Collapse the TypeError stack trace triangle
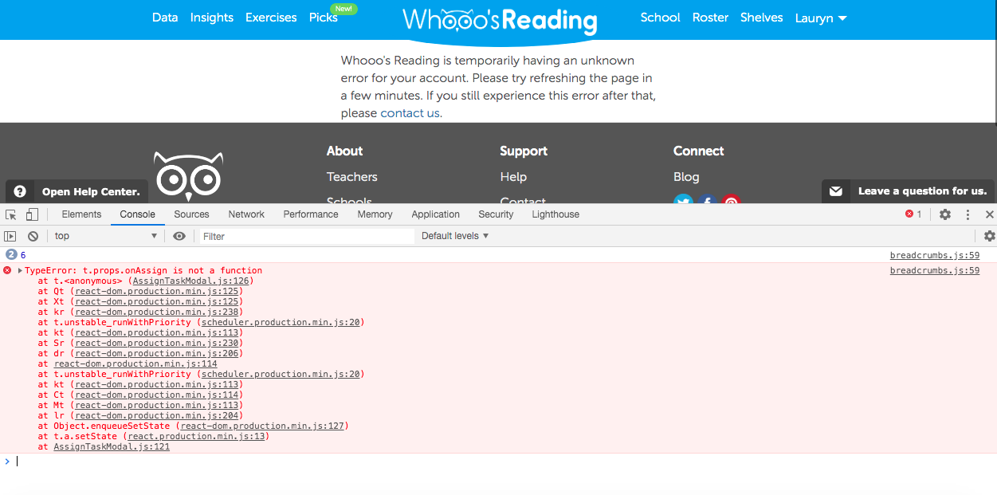Screen dimensions: 997x495 coord(20,271)
